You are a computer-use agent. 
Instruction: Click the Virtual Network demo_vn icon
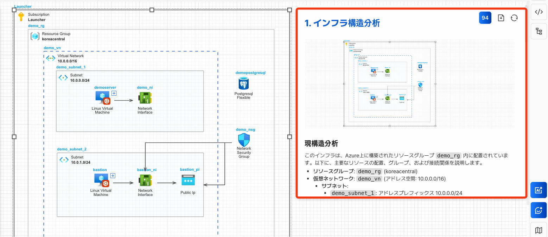click(51, 58)
